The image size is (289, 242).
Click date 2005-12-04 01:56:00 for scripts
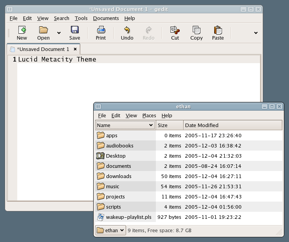pyautogui.click(x=213, y=207)
